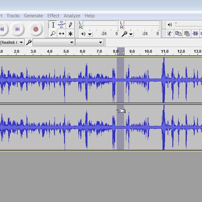Click the tools toolbar grabber handle

(46, 29)
